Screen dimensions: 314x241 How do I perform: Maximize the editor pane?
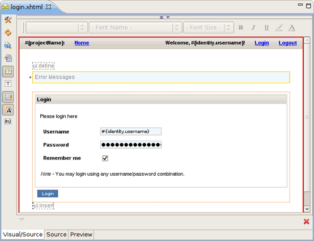coord(308,6)
